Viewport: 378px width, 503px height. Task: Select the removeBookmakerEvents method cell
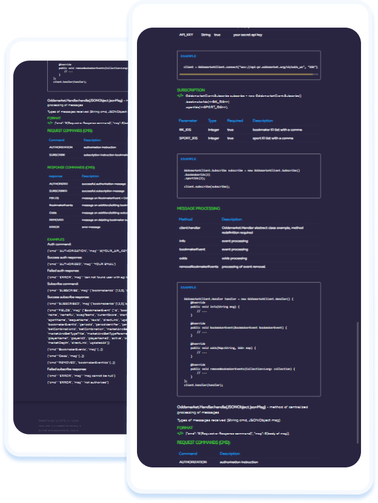[199, 267]
